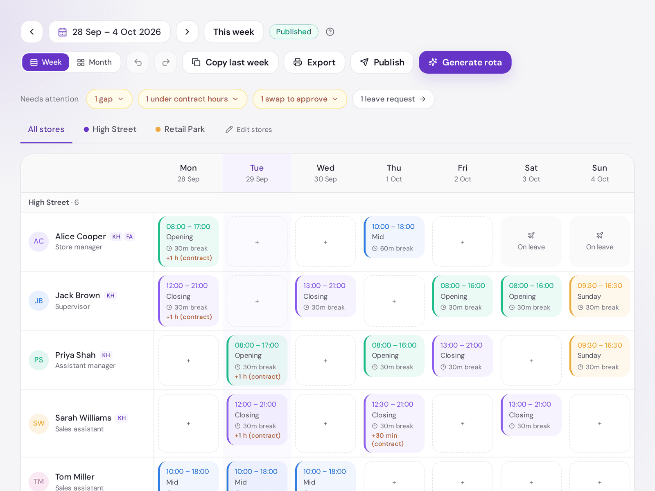Expand 1 swap to approve dropdown
Image resolution: width=655 pixels, height=491 pixels.
(x=300, y=99)
